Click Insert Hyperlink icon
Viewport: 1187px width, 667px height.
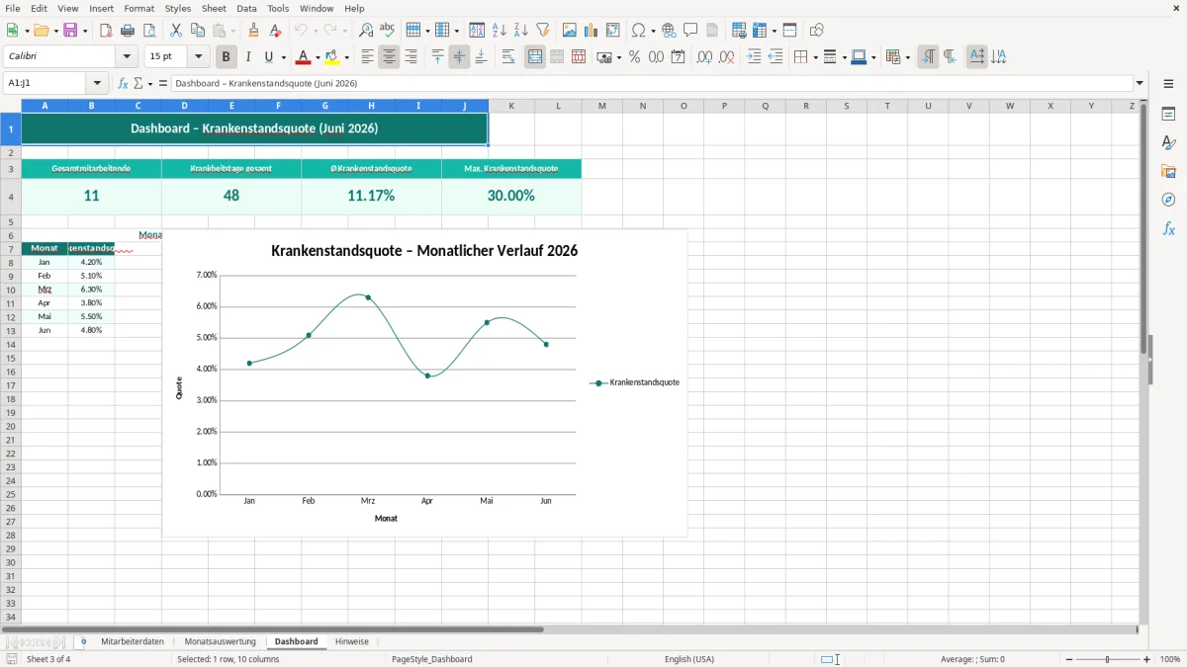[669, 31]
